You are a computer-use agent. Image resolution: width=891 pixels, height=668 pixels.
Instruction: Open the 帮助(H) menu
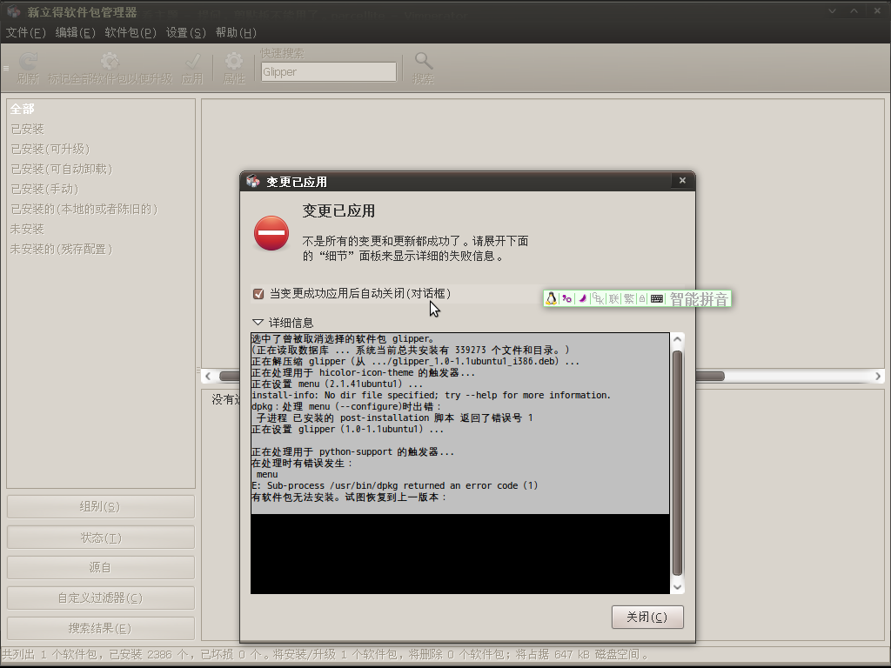pyautogui.click(x=236, y=33)
